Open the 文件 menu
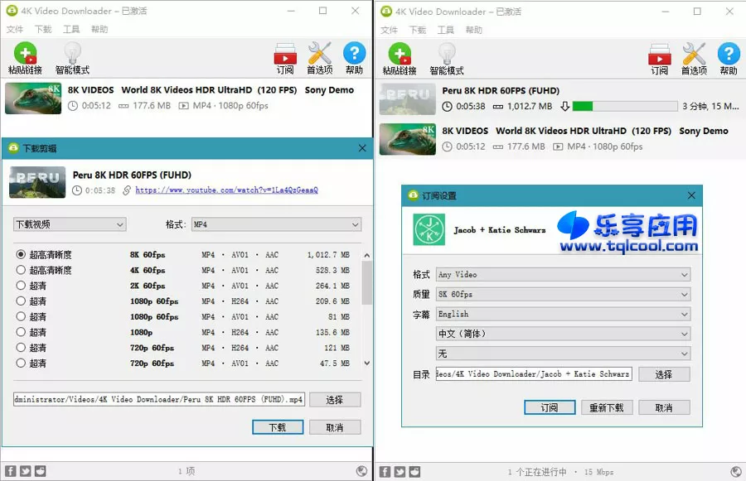 tap(14, 28)
